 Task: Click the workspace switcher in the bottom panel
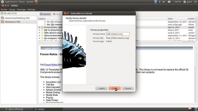190,109
